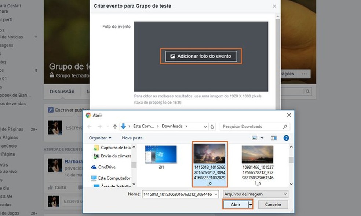Image resolution: width=361 pixels, height=216 pixels.
Task: Click the three-dots more button on group cover
Action: pos(304,74)
